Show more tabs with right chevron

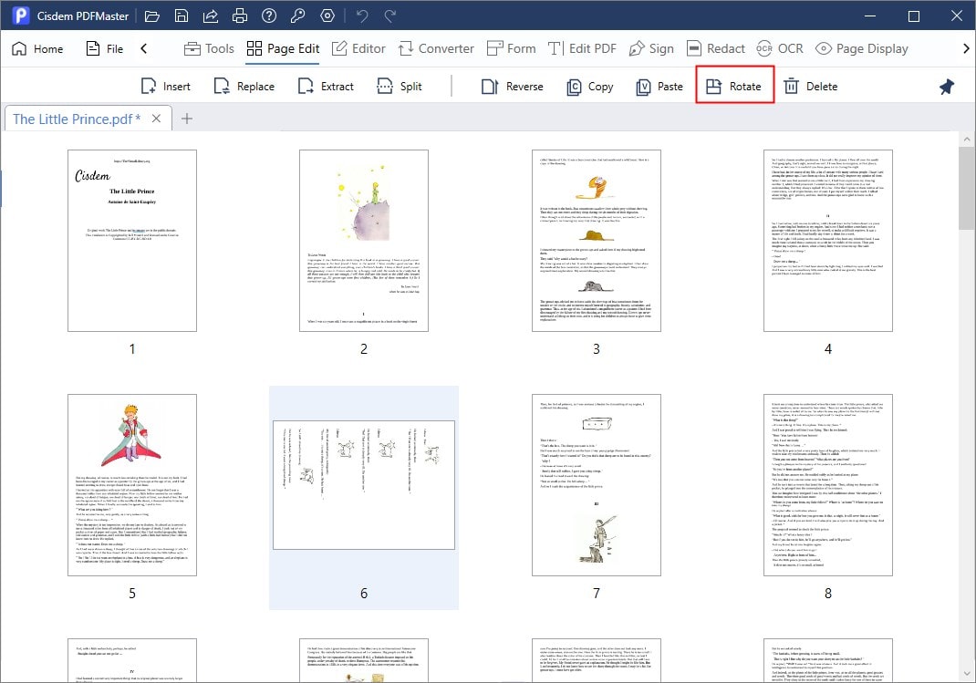pos(966,48)
